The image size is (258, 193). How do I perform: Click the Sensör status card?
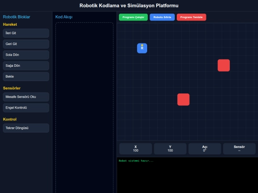click(x=239, y=149)
